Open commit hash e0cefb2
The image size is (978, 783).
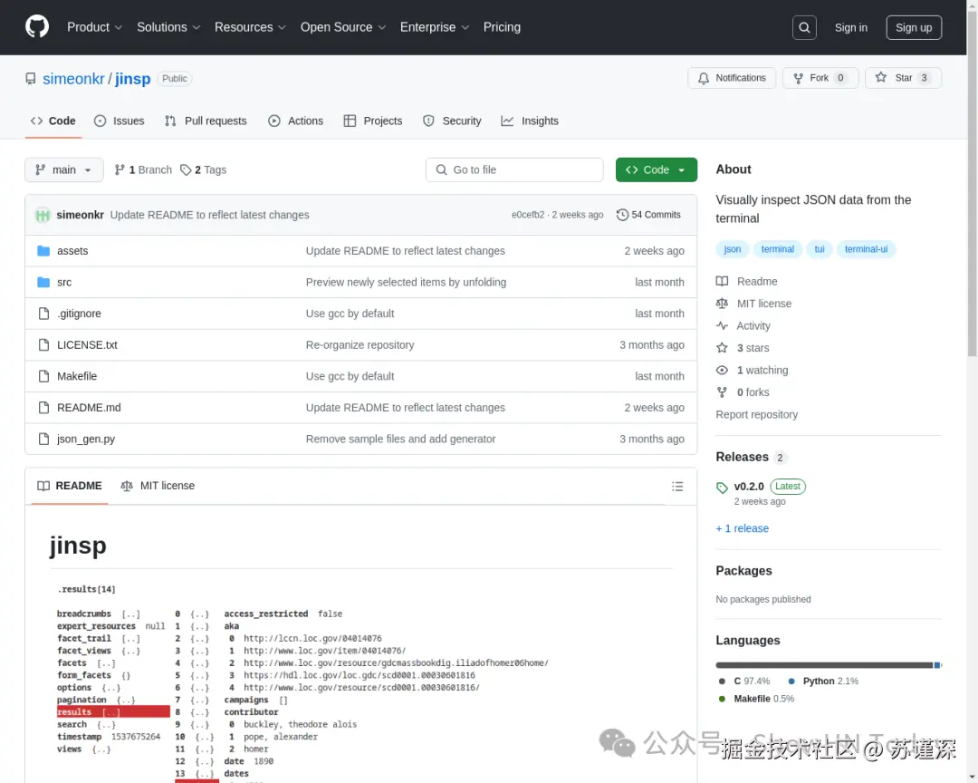(528, 215)
